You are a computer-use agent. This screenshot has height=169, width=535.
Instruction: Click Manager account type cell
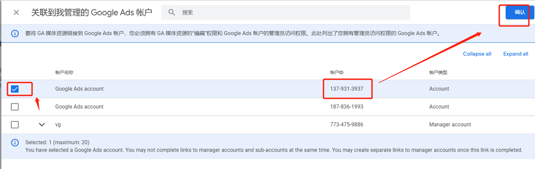pyautogui.click(x=450, y=124)
